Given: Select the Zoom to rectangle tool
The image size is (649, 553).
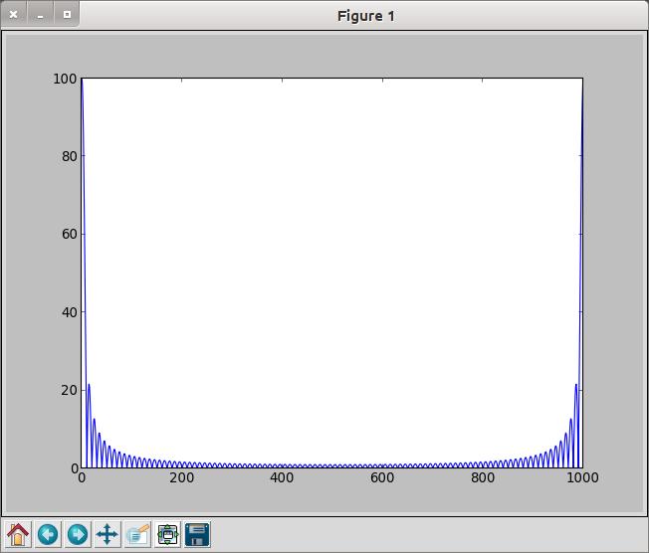Looking at the screenshot, I should (137, 534).
